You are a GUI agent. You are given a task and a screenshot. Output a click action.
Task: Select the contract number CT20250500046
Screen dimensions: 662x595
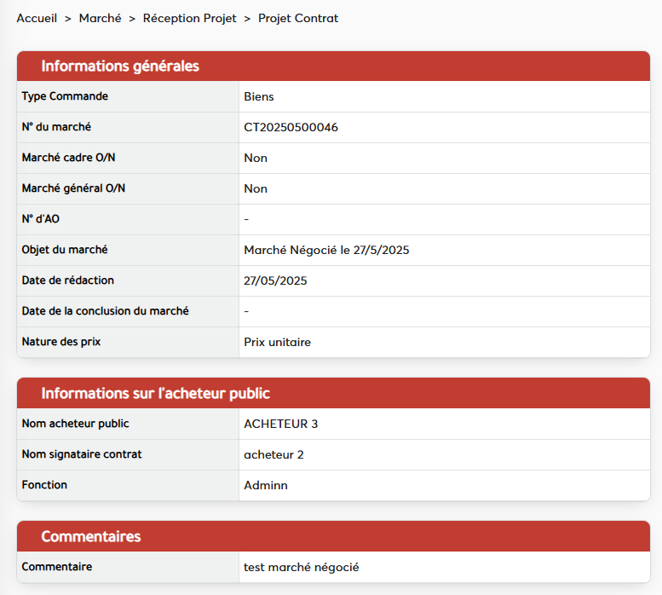pyautogui.click(x=291, y=127)
